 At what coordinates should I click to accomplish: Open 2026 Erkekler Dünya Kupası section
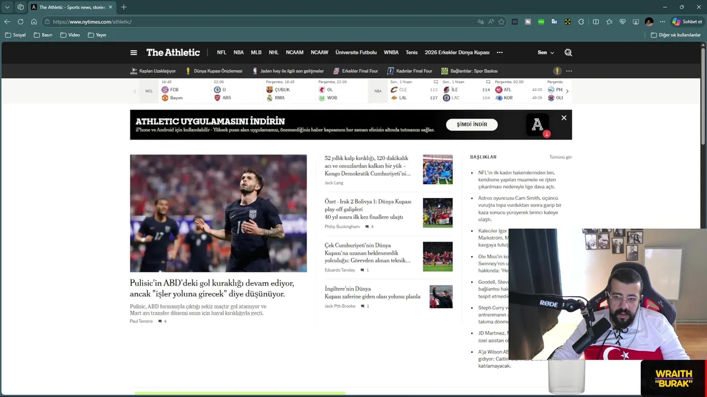[x=457, y=52]
